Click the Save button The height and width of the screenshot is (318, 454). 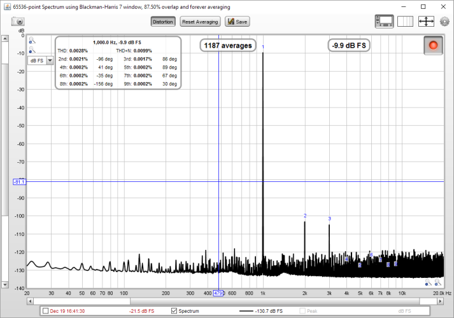237,22
